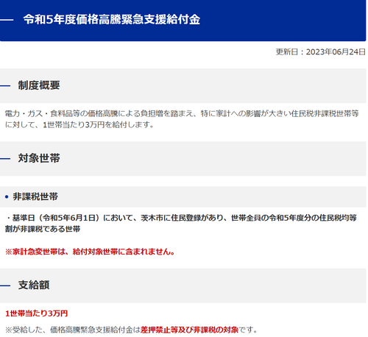
Task: Click the paragraph starting 基準日（令和5年6月1日）
Action: point(181,223)
